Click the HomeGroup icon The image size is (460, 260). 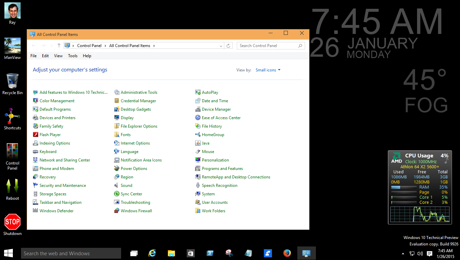click(198, 135)
